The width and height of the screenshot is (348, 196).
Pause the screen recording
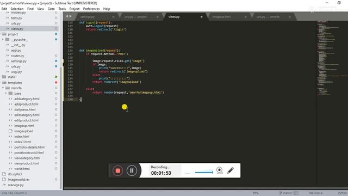(x=132, y=170)
